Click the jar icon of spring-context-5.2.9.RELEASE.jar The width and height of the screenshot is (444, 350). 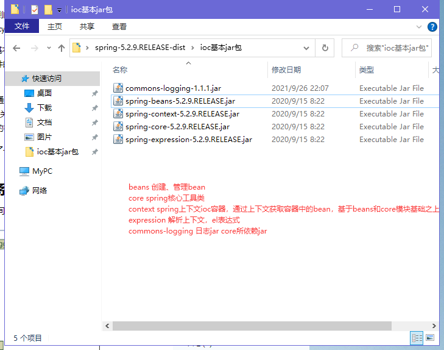point(118,113)
